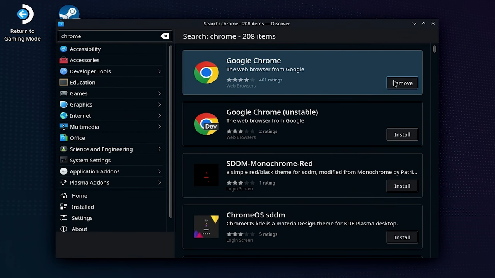Click the Google Chrome star rating
Viewport: 495px width, 278px height.
pos(241,80)
